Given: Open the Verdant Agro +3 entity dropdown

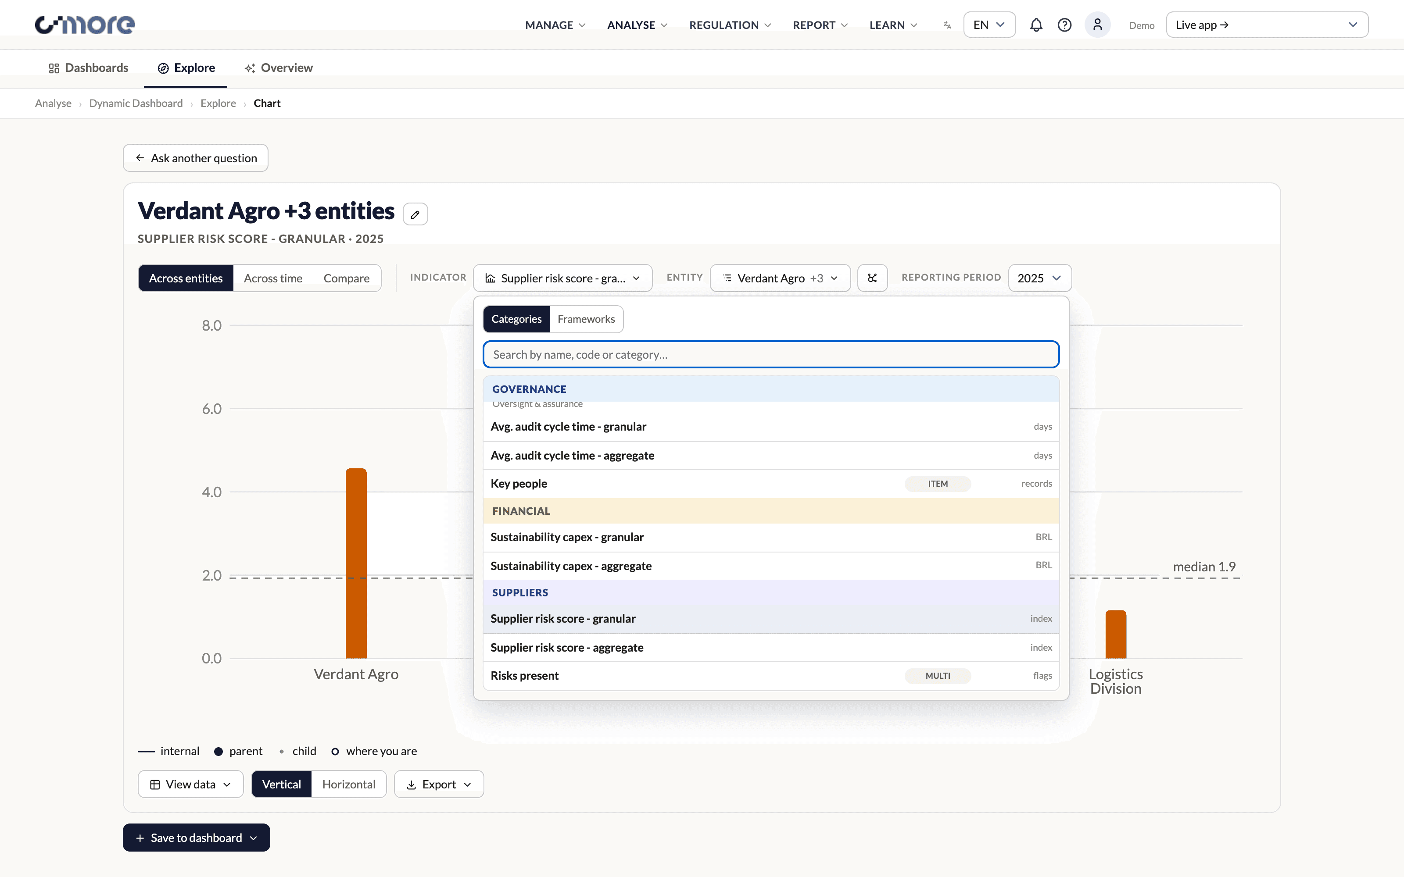Looking at the screenshot, I should click(x=780, y=278).
